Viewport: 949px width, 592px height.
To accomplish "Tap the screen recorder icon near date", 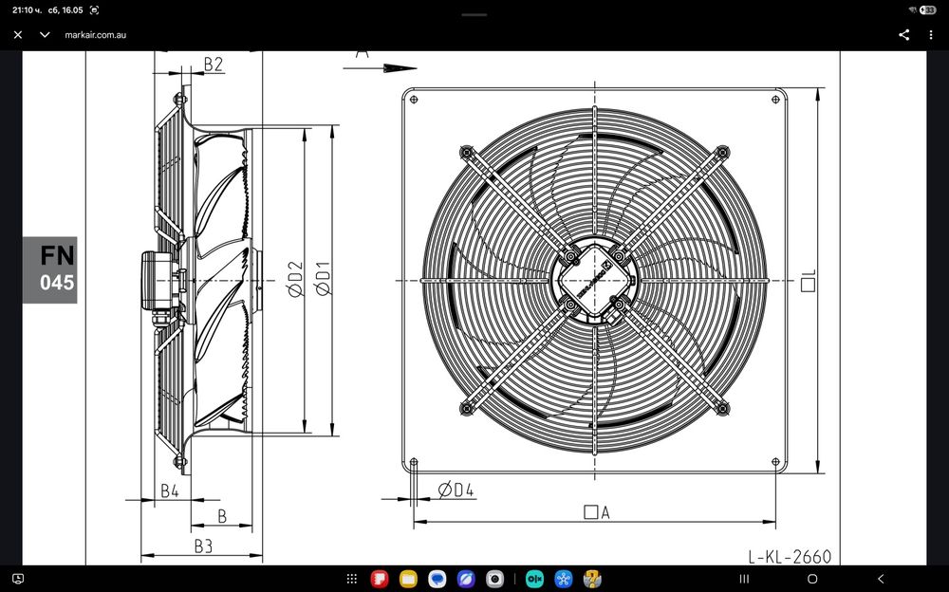I will 94,9.
